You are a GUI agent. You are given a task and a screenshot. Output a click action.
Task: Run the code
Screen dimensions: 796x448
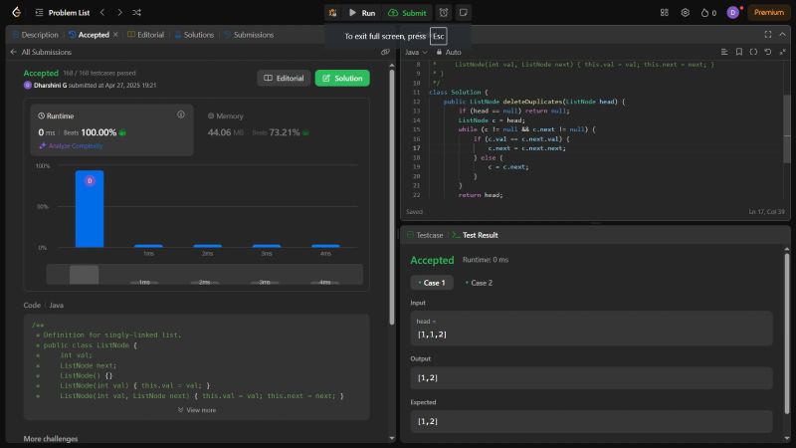pyautogui.click(x=362, y=13)
